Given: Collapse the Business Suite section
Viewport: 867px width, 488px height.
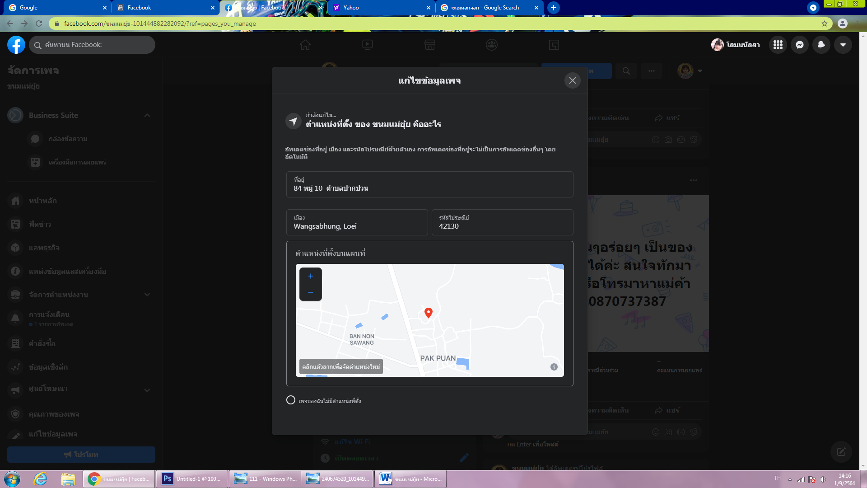Looking at the screenshot, I should pos(147,115).
